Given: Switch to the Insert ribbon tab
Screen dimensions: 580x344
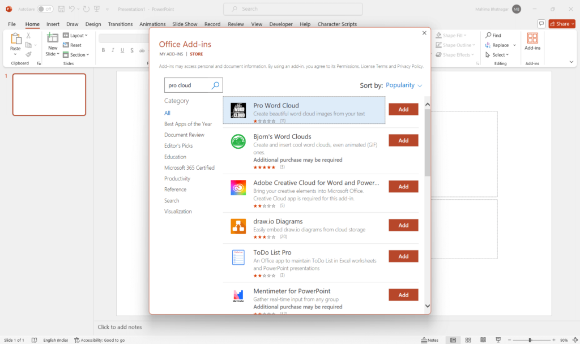Looking at the screenshot, I should pos(52,24).
